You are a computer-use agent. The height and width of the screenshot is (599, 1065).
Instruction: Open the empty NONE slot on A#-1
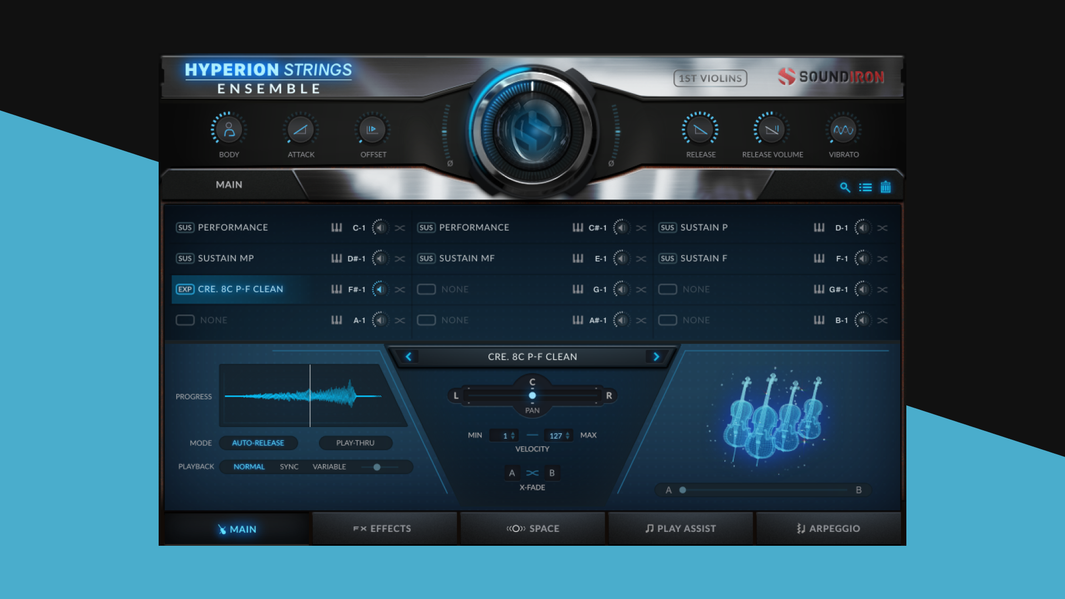[455, 320]
